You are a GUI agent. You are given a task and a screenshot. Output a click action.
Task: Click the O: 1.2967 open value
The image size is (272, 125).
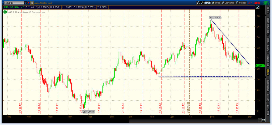[43, 7]
